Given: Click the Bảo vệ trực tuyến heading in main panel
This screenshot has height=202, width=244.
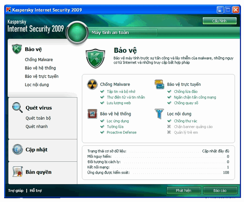Looking at the screenshot, I should 184,84.
